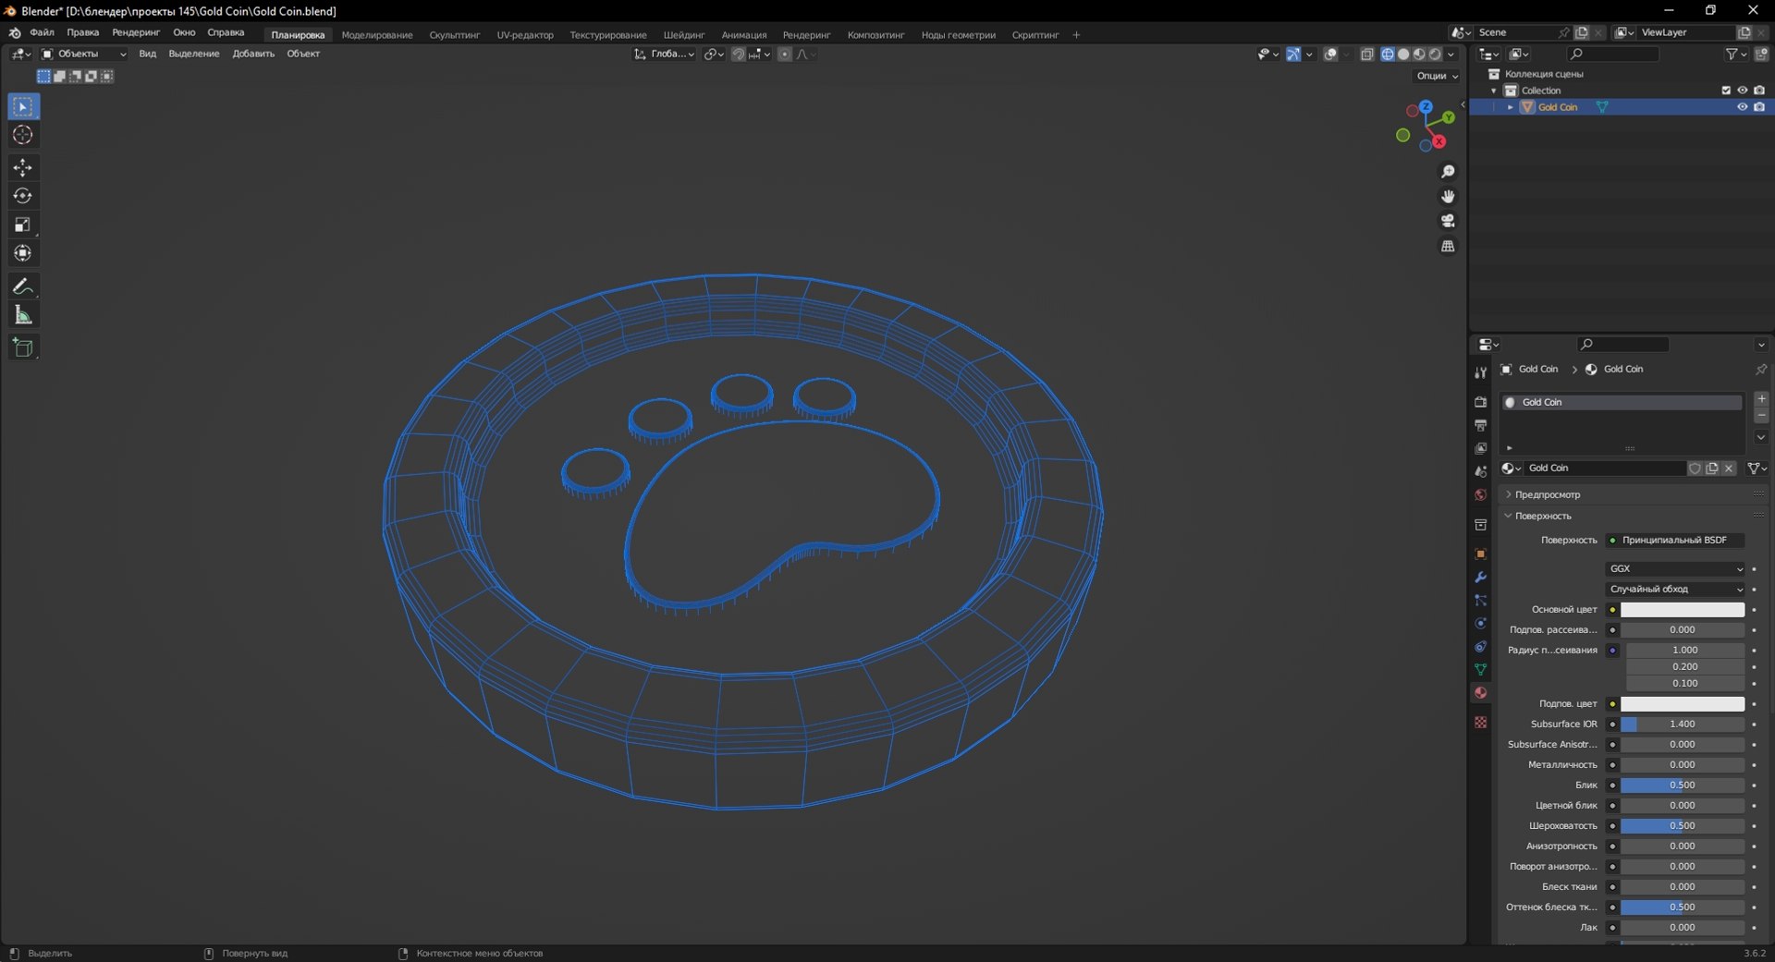Open transform orientation Global dropdown

click(x=664, y=54)
